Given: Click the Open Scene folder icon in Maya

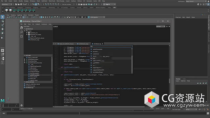Looking at the screenshot, I should click(18, 4).
